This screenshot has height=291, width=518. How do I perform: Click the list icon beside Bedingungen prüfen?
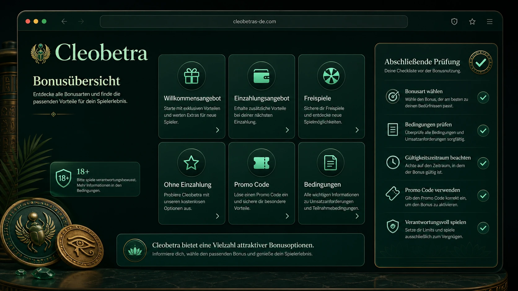click(x=393, y=129)
